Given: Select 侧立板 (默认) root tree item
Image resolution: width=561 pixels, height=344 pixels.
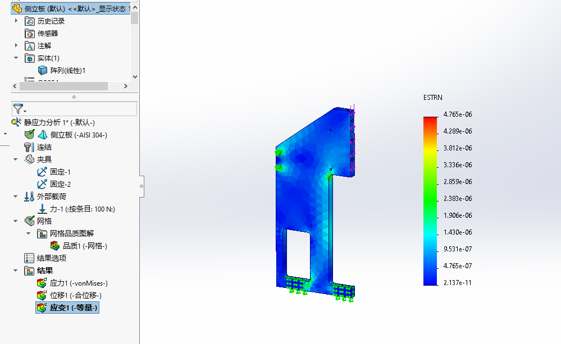Looking at the screenshot, I should [x=71, y=8].
